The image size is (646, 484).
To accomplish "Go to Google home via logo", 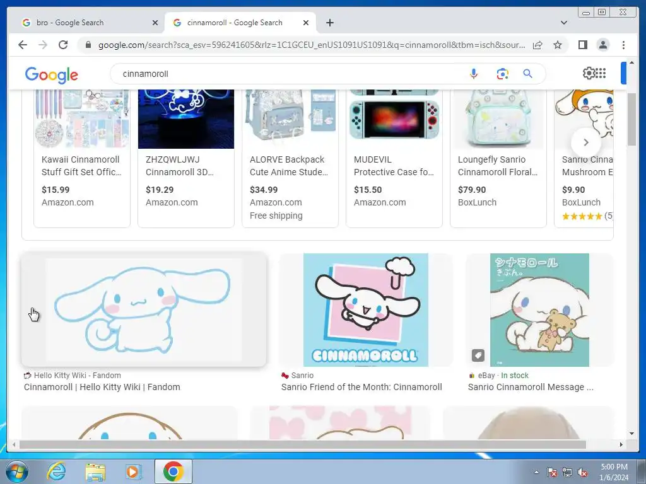I will click(x=52, y=75).
